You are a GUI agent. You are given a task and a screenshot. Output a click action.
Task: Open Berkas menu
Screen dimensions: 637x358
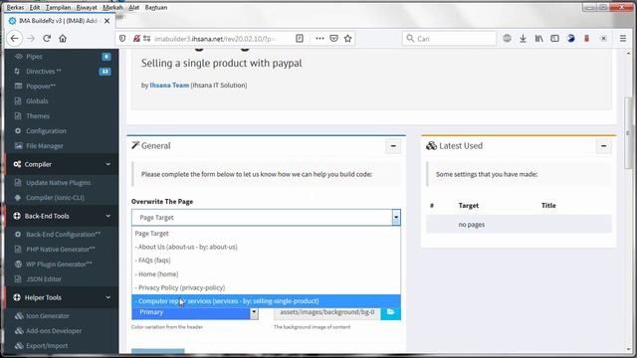(x=16, y=7)
